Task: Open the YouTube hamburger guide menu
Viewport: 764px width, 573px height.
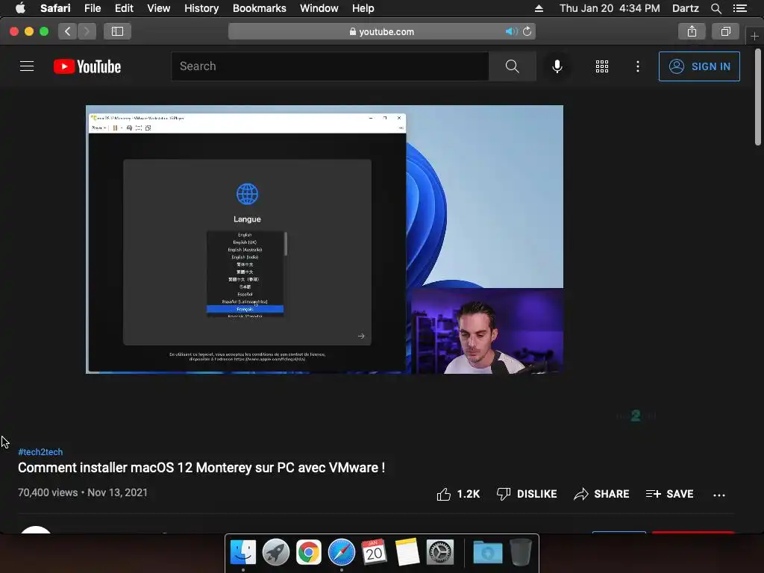Action: tap(27, 66)
